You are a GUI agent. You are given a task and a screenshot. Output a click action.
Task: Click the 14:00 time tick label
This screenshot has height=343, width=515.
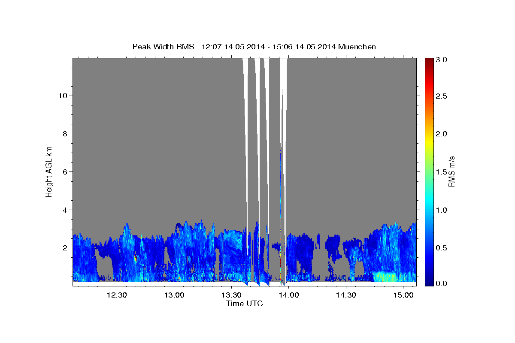pos(288,295)
